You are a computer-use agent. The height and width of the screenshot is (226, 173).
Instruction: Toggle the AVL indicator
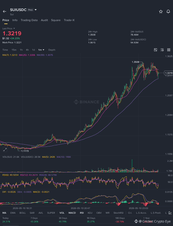click(x=41, y=213)
